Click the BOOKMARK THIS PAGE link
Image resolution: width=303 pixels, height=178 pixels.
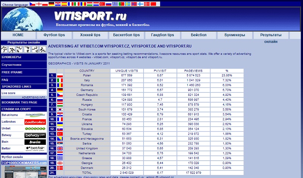(x=19, y=102)
